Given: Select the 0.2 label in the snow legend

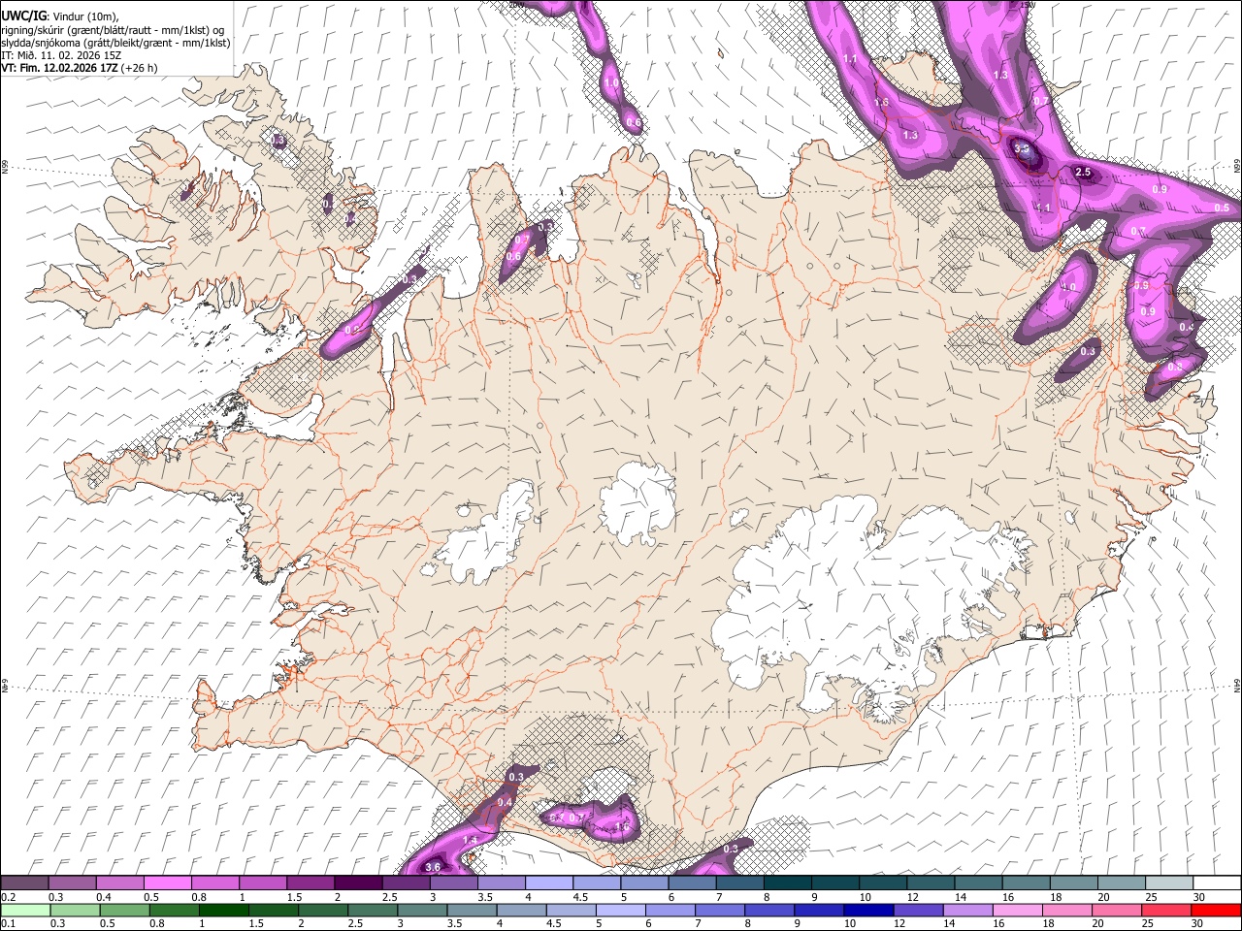Looking at the screenshot, I should [8, 897].
